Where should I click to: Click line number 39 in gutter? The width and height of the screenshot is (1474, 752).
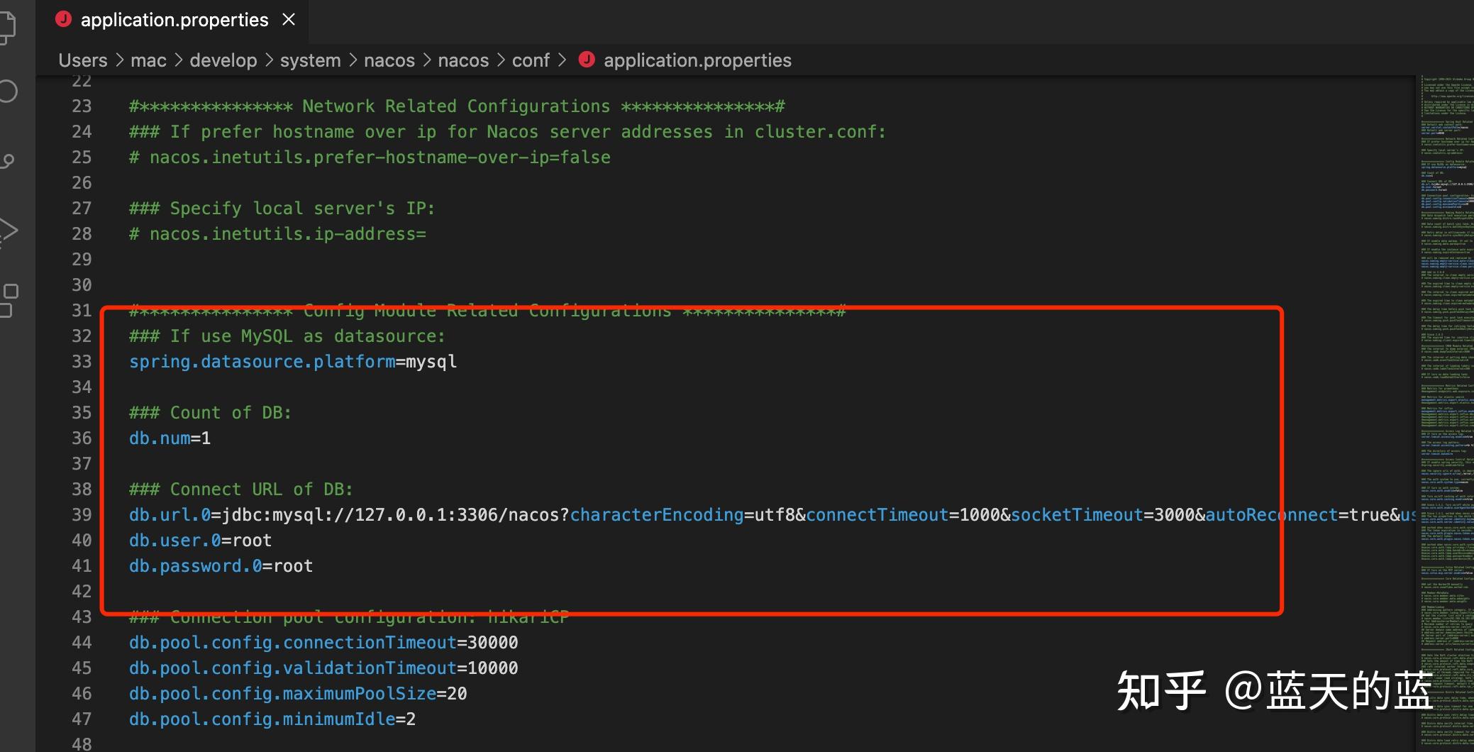[82, 515]
